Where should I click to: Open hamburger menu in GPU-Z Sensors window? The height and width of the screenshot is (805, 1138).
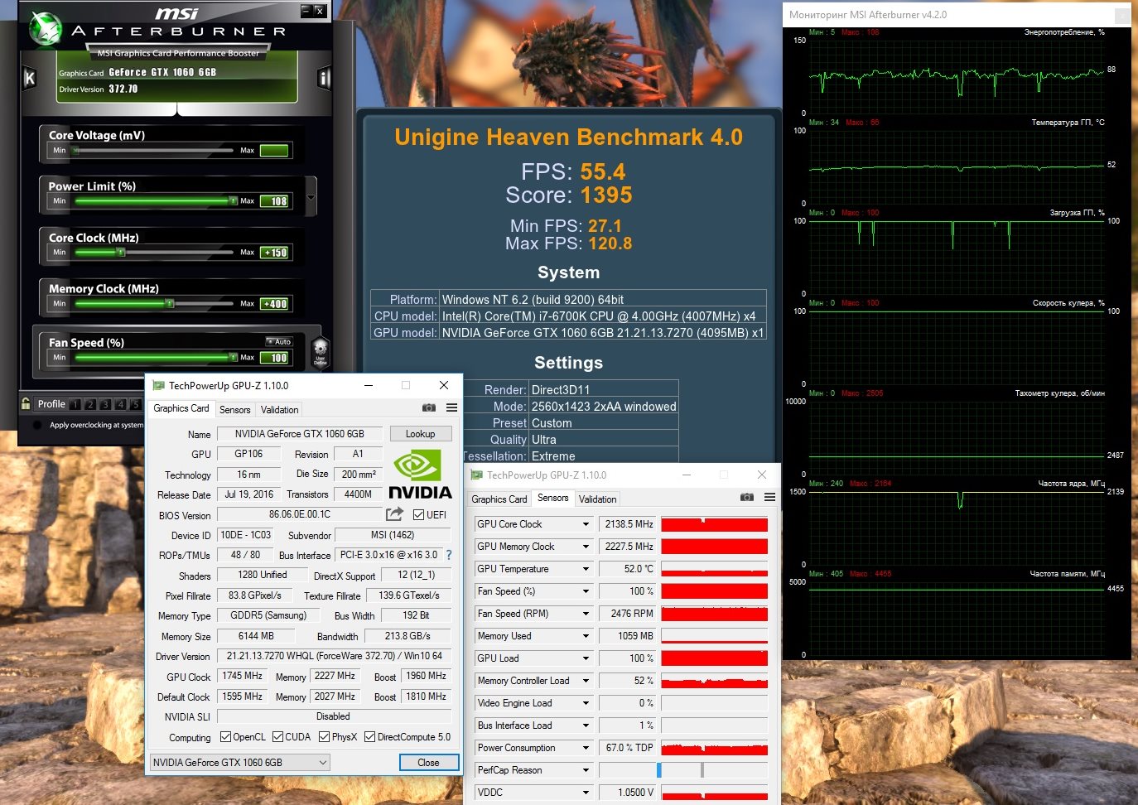[769, 498]
